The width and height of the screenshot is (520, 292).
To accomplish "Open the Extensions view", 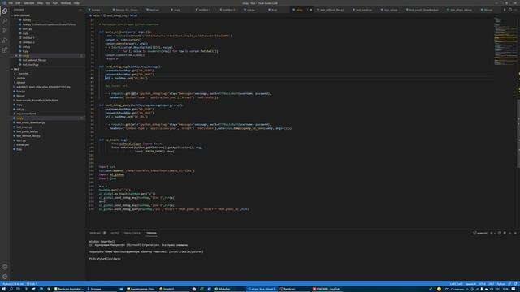I will [x=5, y=50].
